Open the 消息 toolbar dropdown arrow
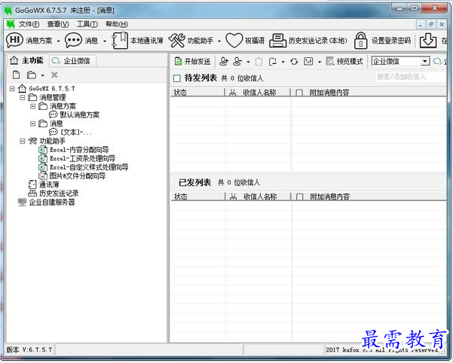 pyautogui.click(x=105, y=41)
